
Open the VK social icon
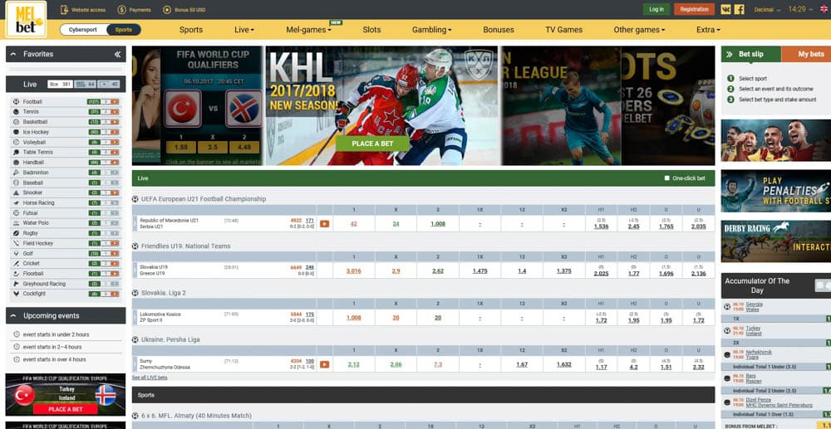coord(725,9)
